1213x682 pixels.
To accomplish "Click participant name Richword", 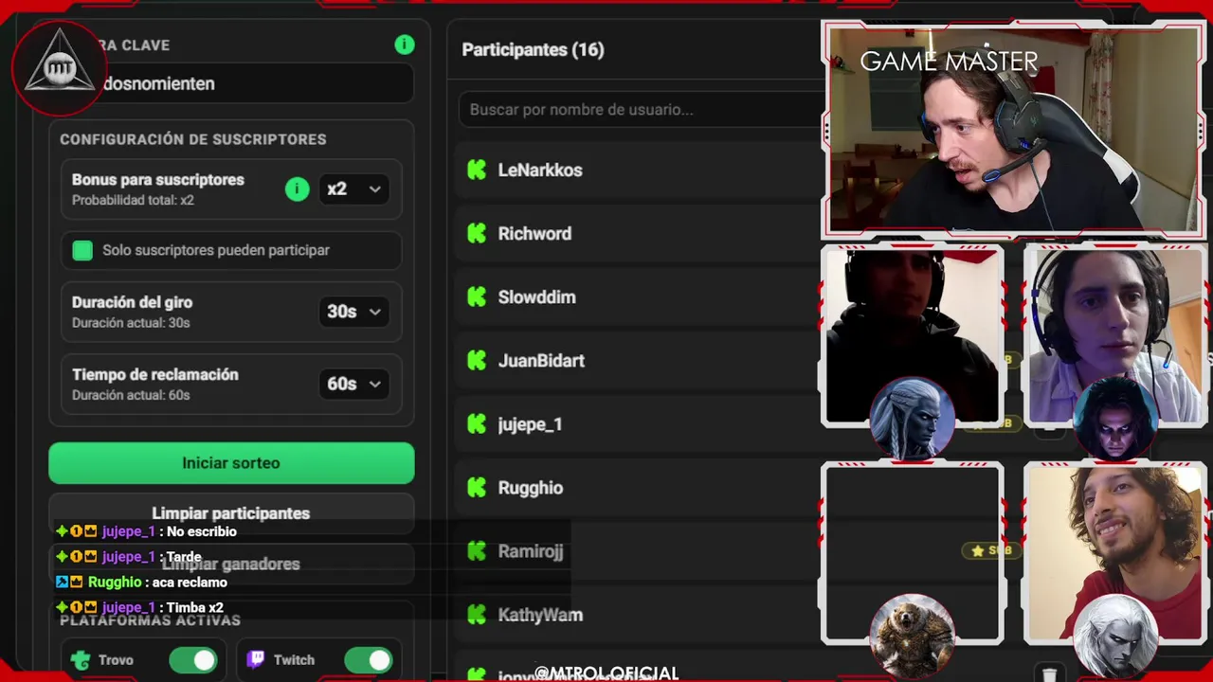I will pos(534,234).
